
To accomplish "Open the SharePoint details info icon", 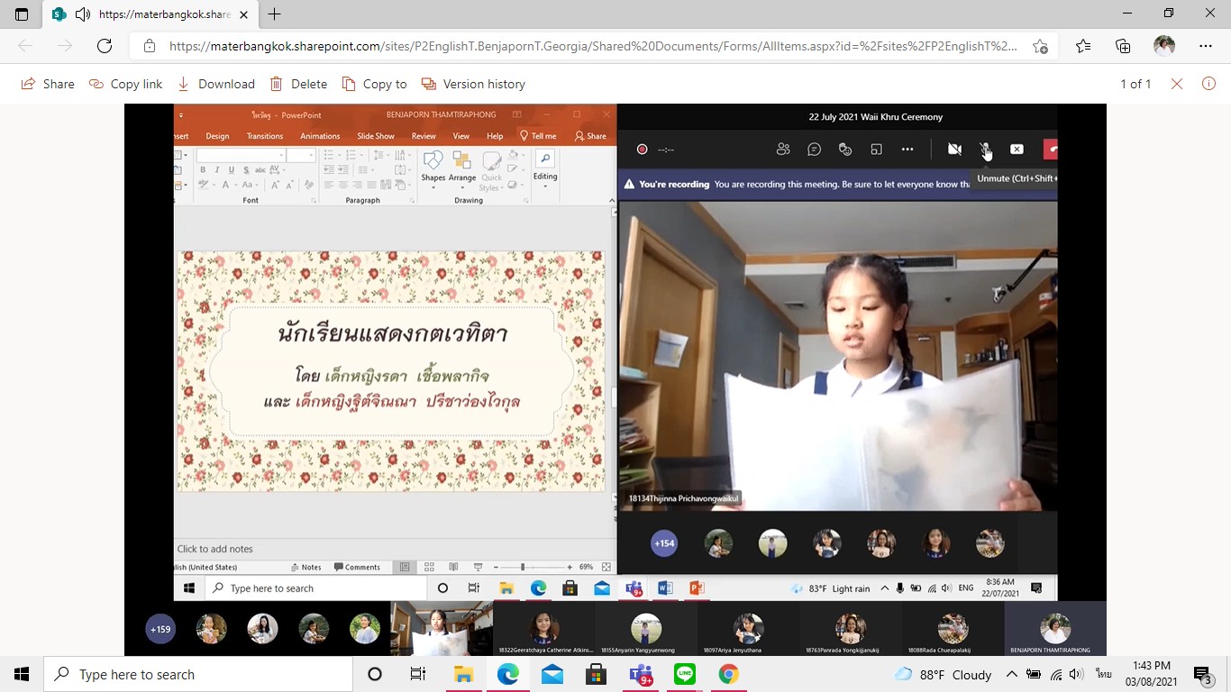I will point(1208,84).
